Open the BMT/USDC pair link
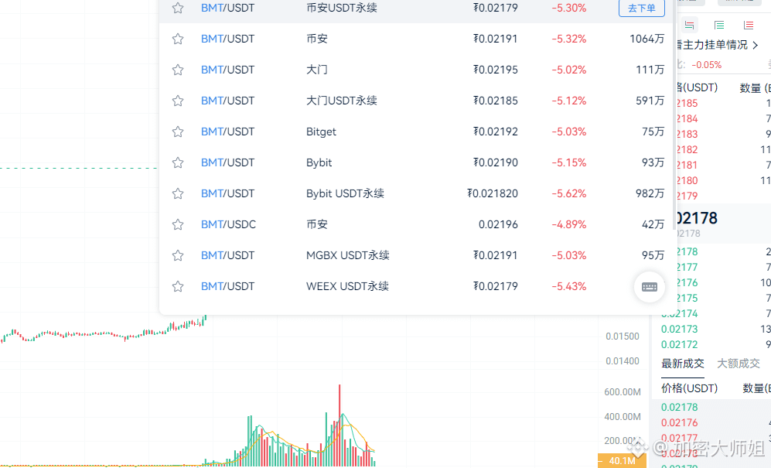 (229, 224)
